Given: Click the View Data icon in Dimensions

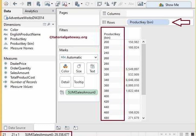Looking at the screenshot, I should (x=45, y=24).
